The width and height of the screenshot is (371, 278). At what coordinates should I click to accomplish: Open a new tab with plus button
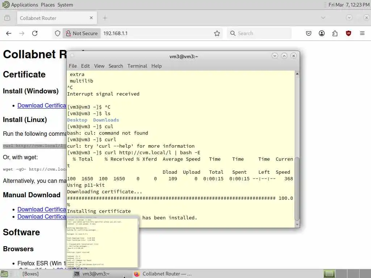point(105,18)
